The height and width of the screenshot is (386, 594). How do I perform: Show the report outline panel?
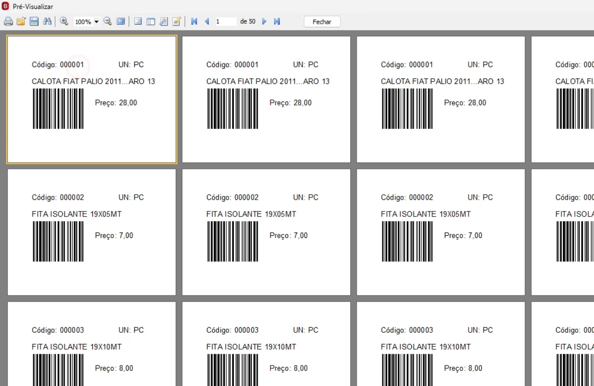[138, 21]
